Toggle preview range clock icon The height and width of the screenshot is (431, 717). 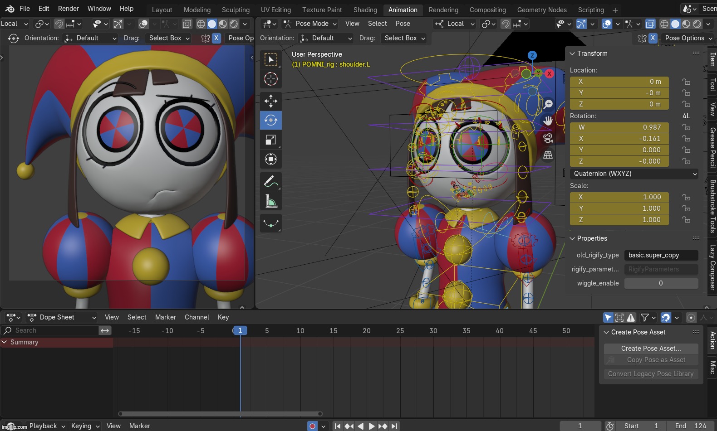tap(610, 426)
